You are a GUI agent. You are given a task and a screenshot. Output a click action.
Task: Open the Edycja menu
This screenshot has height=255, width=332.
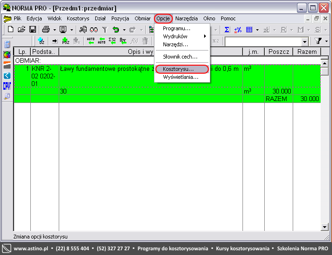tap(34, 18)
